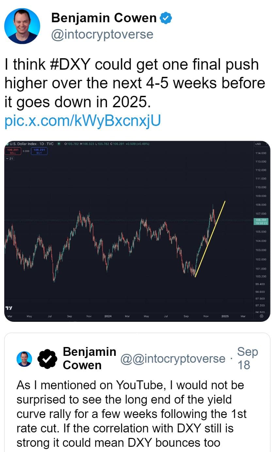Click the black verified badge in the quoted tweet

click(47, 359)
